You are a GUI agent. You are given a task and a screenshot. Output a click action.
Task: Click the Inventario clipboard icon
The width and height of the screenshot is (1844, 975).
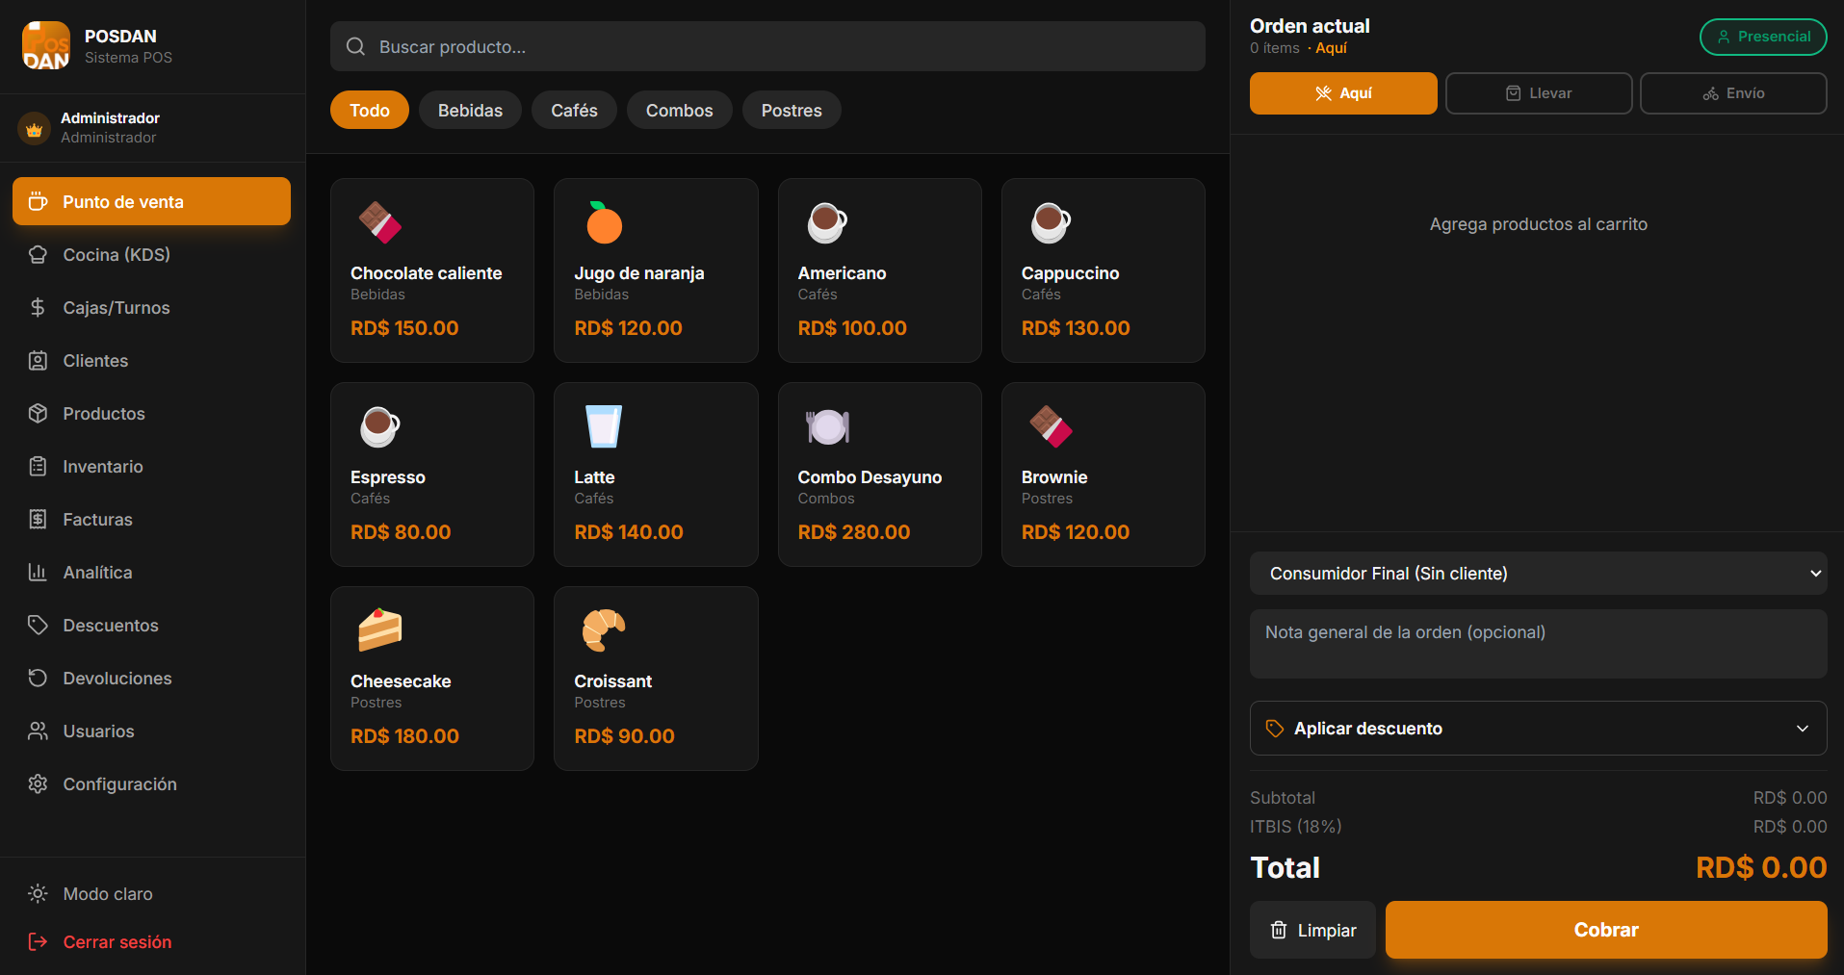(x=38, y=467)
